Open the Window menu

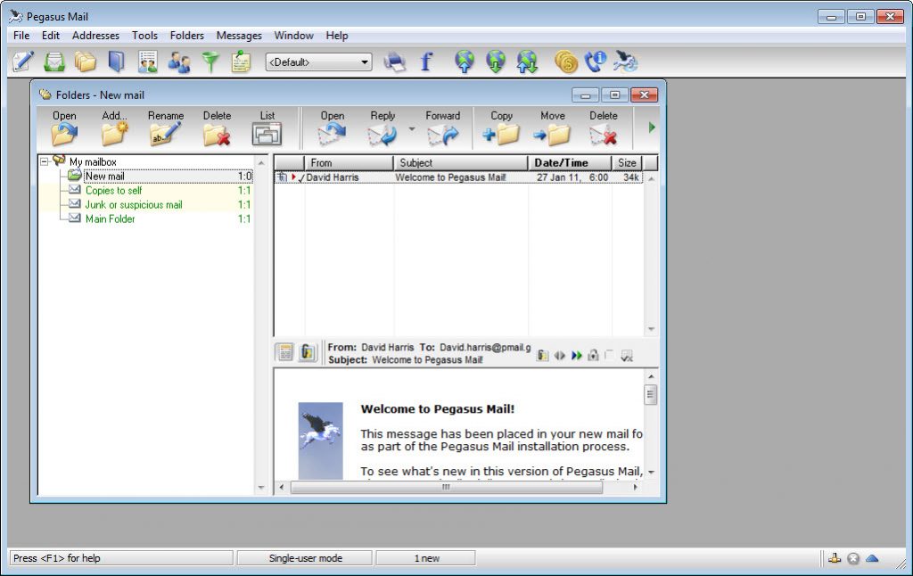tap(293, 36)
